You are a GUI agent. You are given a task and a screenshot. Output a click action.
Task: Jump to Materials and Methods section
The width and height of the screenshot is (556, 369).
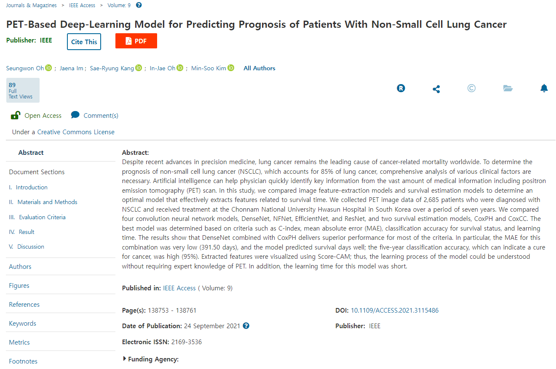click(x=47, y=202)
